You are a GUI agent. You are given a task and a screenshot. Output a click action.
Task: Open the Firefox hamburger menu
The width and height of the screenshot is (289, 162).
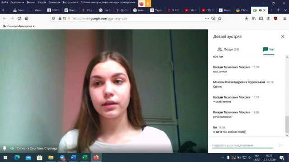[285, 18]
